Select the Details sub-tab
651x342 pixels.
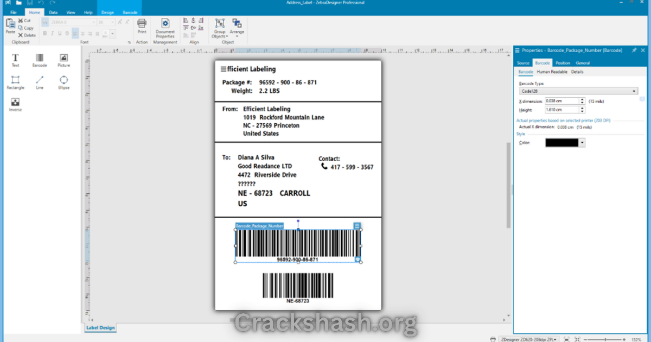(x=577, y=72)
